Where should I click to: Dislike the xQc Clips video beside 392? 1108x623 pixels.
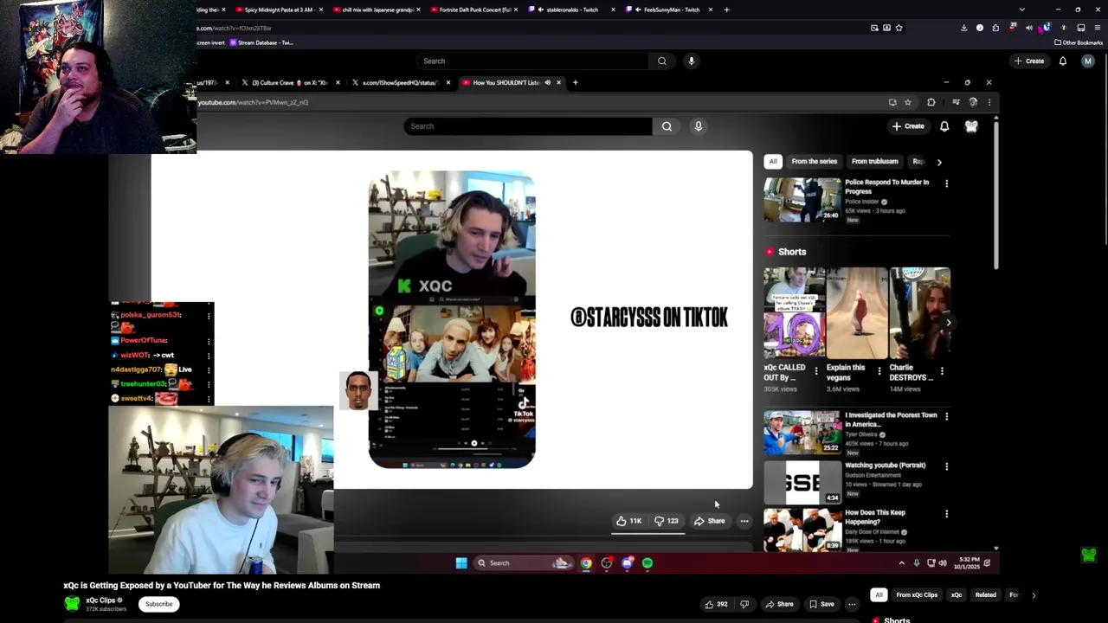(744, 604)
